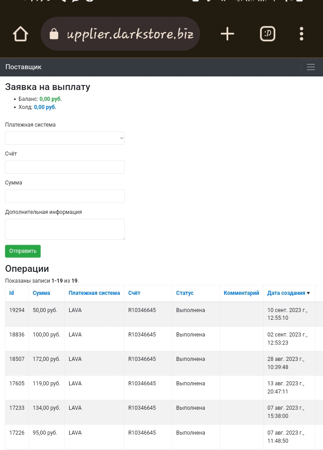Toggle the hamburger navigation menu
The height and width of the screenshot is (450, 323).
[311, 67]
